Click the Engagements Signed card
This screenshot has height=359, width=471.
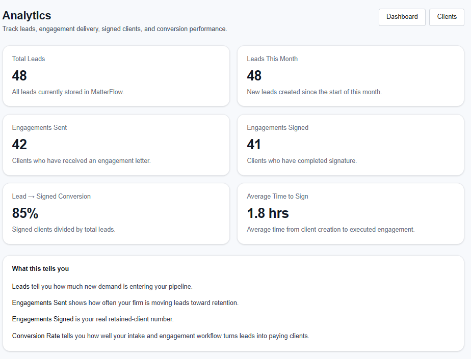[351, 144]
